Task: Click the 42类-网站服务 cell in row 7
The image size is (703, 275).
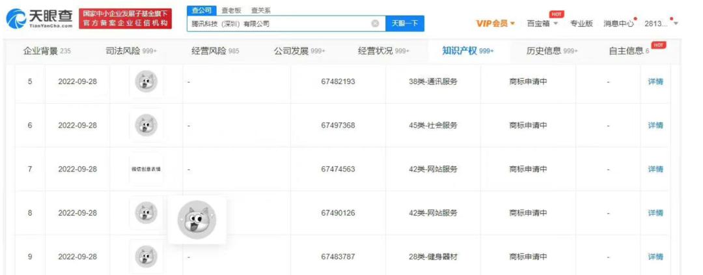Action: (x=433, y=169)
